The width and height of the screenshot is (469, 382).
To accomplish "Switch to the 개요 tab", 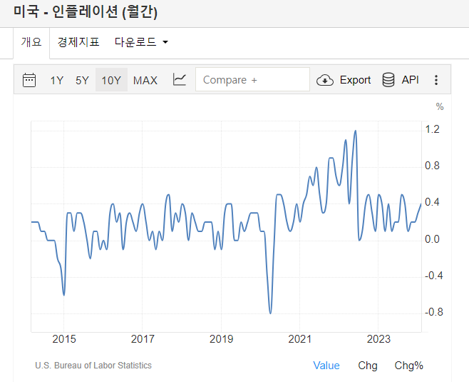I will pos(31,42).
